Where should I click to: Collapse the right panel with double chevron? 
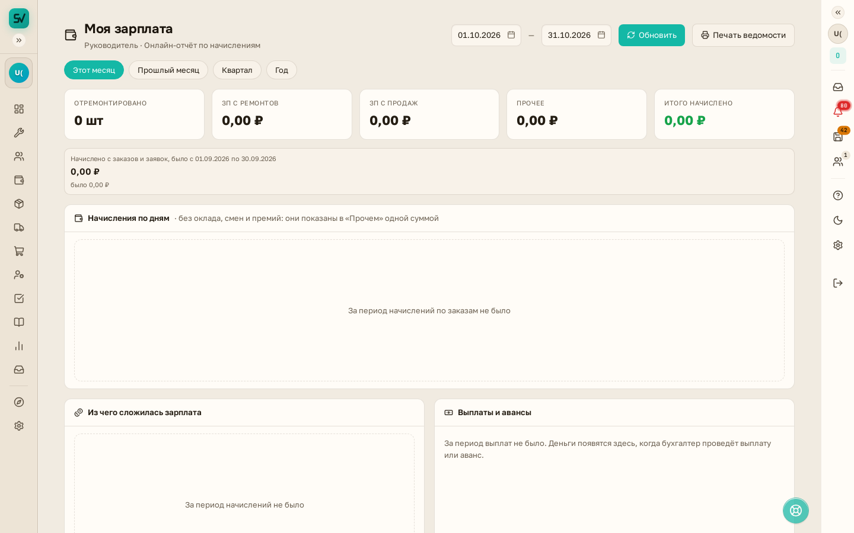[838, 12]
